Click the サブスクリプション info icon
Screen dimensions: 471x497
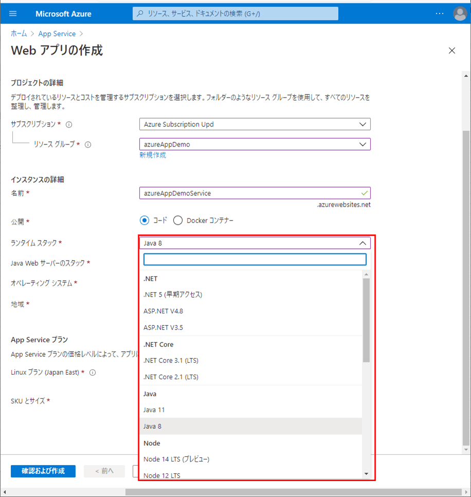(69, 124)
